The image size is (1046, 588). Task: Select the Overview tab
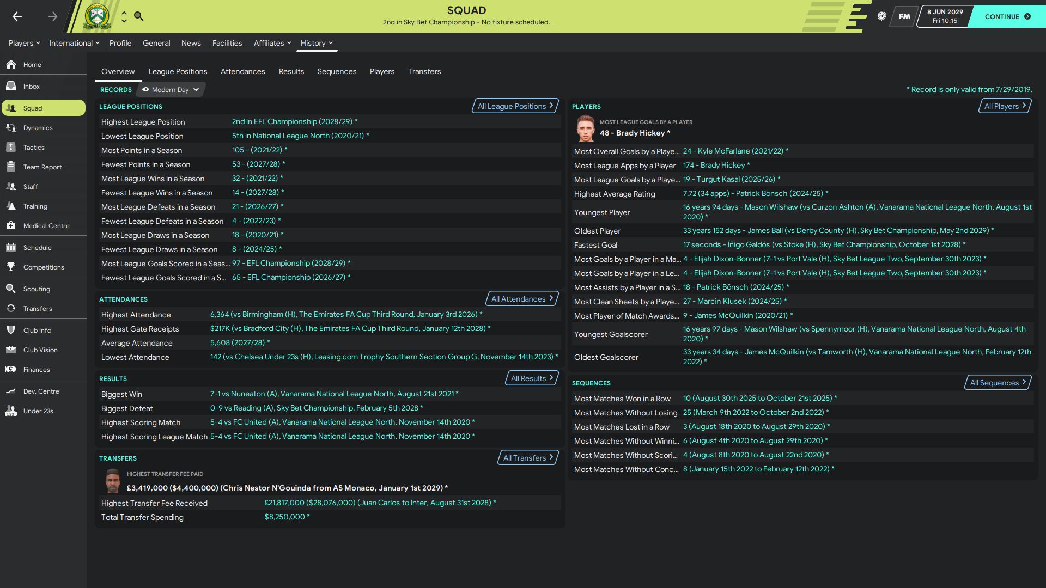coord(118,71)
